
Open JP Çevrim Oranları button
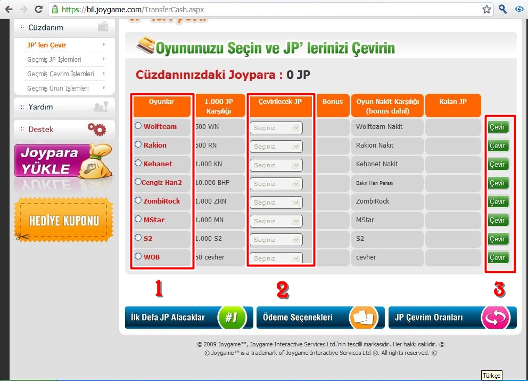pos(452,317)
